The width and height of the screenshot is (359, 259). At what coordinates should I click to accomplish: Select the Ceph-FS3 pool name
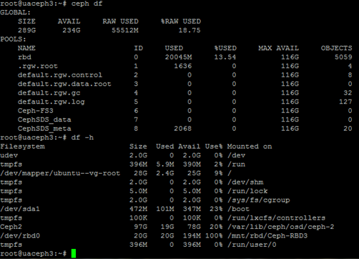tap(36, 111)
